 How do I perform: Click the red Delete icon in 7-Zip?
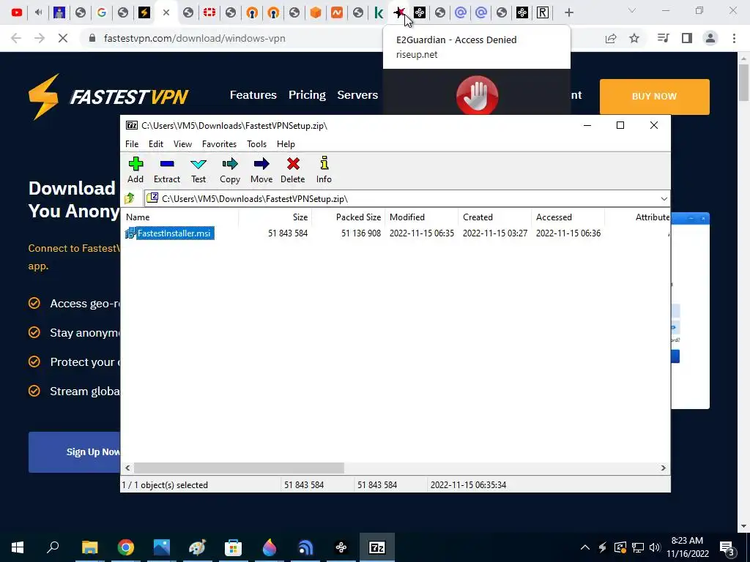(x=293, y=164)
